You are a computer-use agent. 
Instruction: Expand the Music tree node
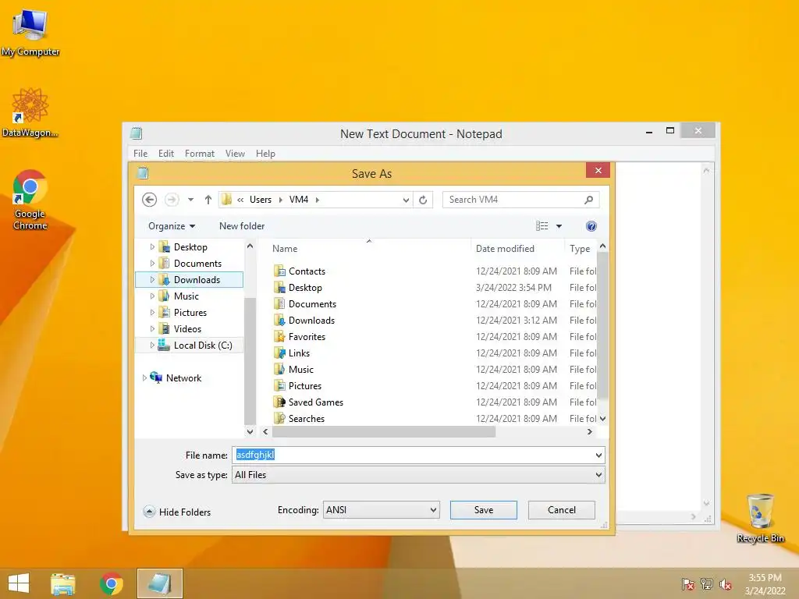coord(152,296)
